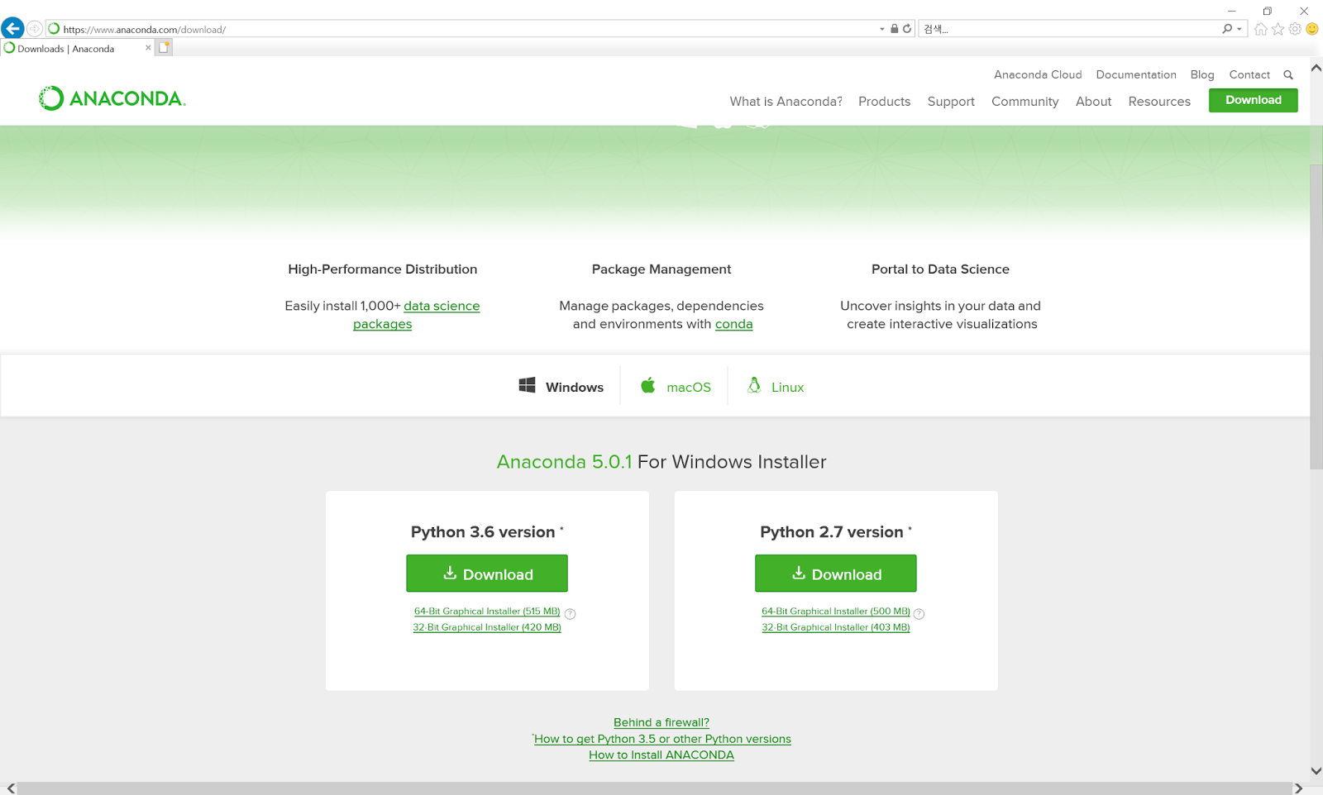Image resolution: width=1323 pixels, height=795 pixels.
Task: Click the vertical scrollbar up arrow
Action: 1316,68
